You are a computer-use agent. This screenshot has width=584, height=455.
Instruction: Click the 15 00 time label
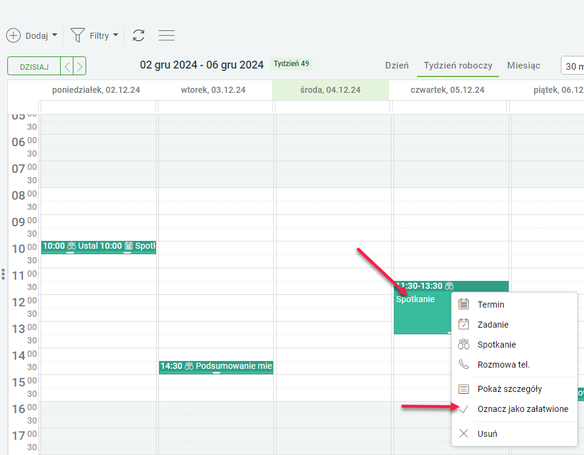tap(24, 382)
